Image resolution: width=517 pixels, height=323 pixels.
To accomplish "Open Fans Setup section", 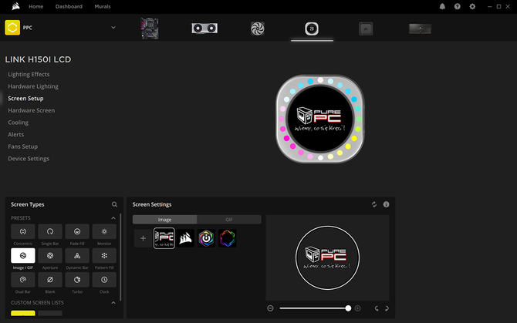I will 22,146.
